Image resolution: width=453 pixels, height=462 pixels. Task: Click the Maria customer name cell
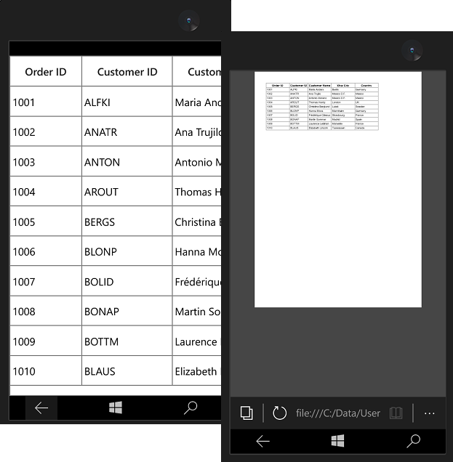coord(197,102)
